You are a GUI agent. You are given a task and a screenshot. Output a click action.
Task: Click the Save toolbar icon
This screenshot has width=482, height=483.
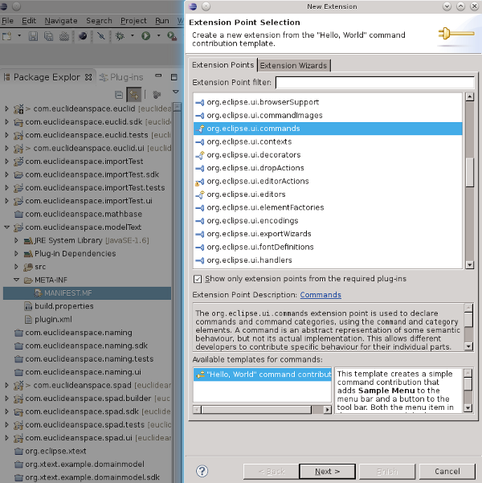[33, 36]
